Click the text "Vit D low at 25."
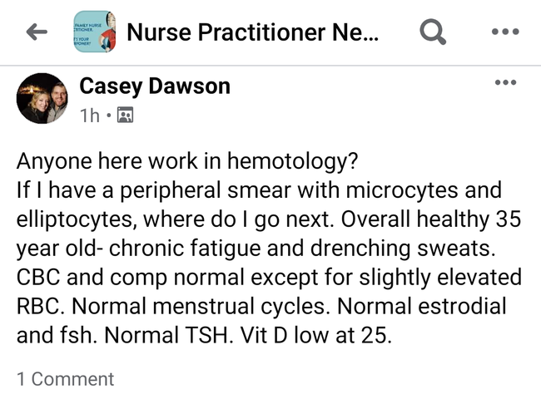Image resolution: width=541 pixels, height=394 pixels. [x=316, y=335]
